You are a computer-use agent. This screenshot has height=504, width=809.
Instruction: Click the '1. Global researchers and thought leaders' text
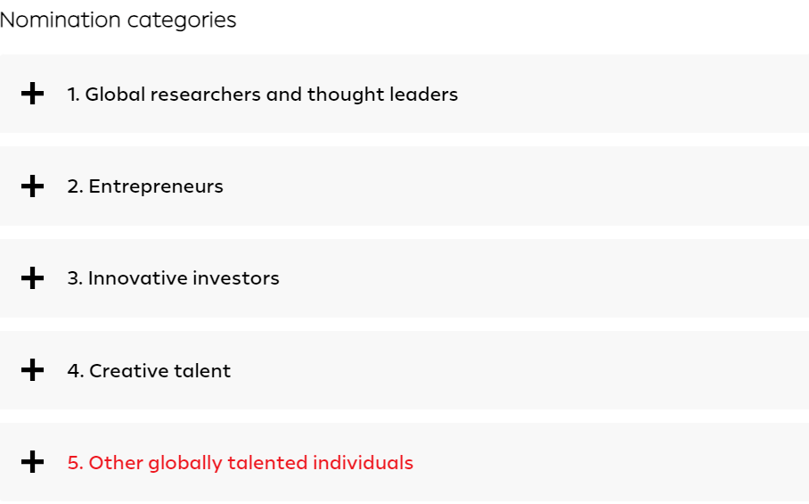[262, 94]
